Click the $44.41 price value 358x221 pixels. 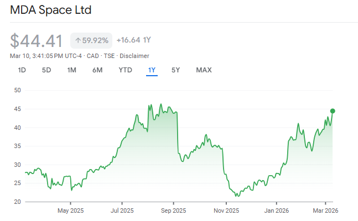click(x=37, y=41)
